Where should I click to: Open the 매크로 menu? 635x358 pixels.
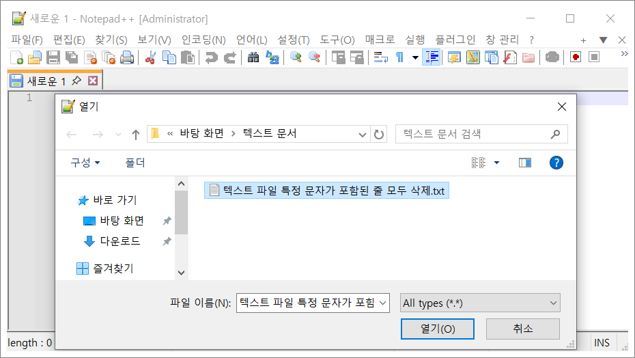tap(380, 40)
